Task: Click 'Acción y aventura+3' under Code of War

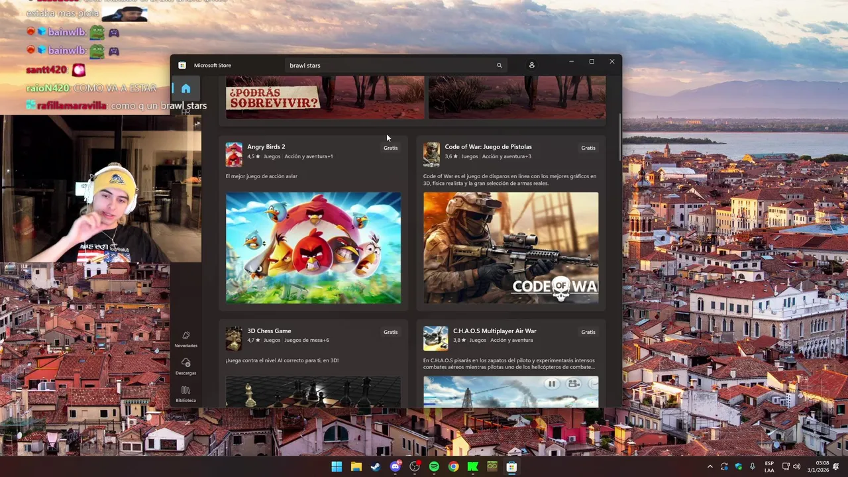Action: tap(507, 156)
